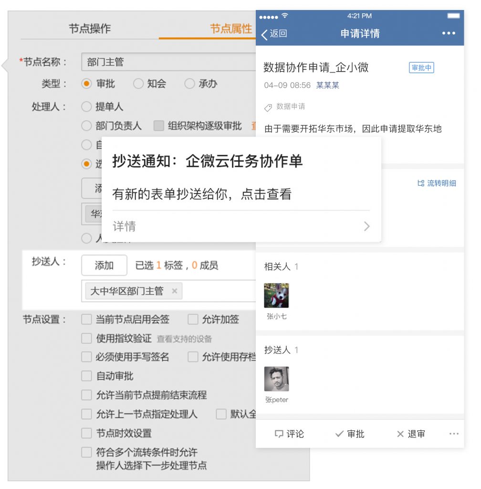This screenshot has height=489, width=481.
Task: Switch to the 节点操作 tab
Action: click(90, 29)
